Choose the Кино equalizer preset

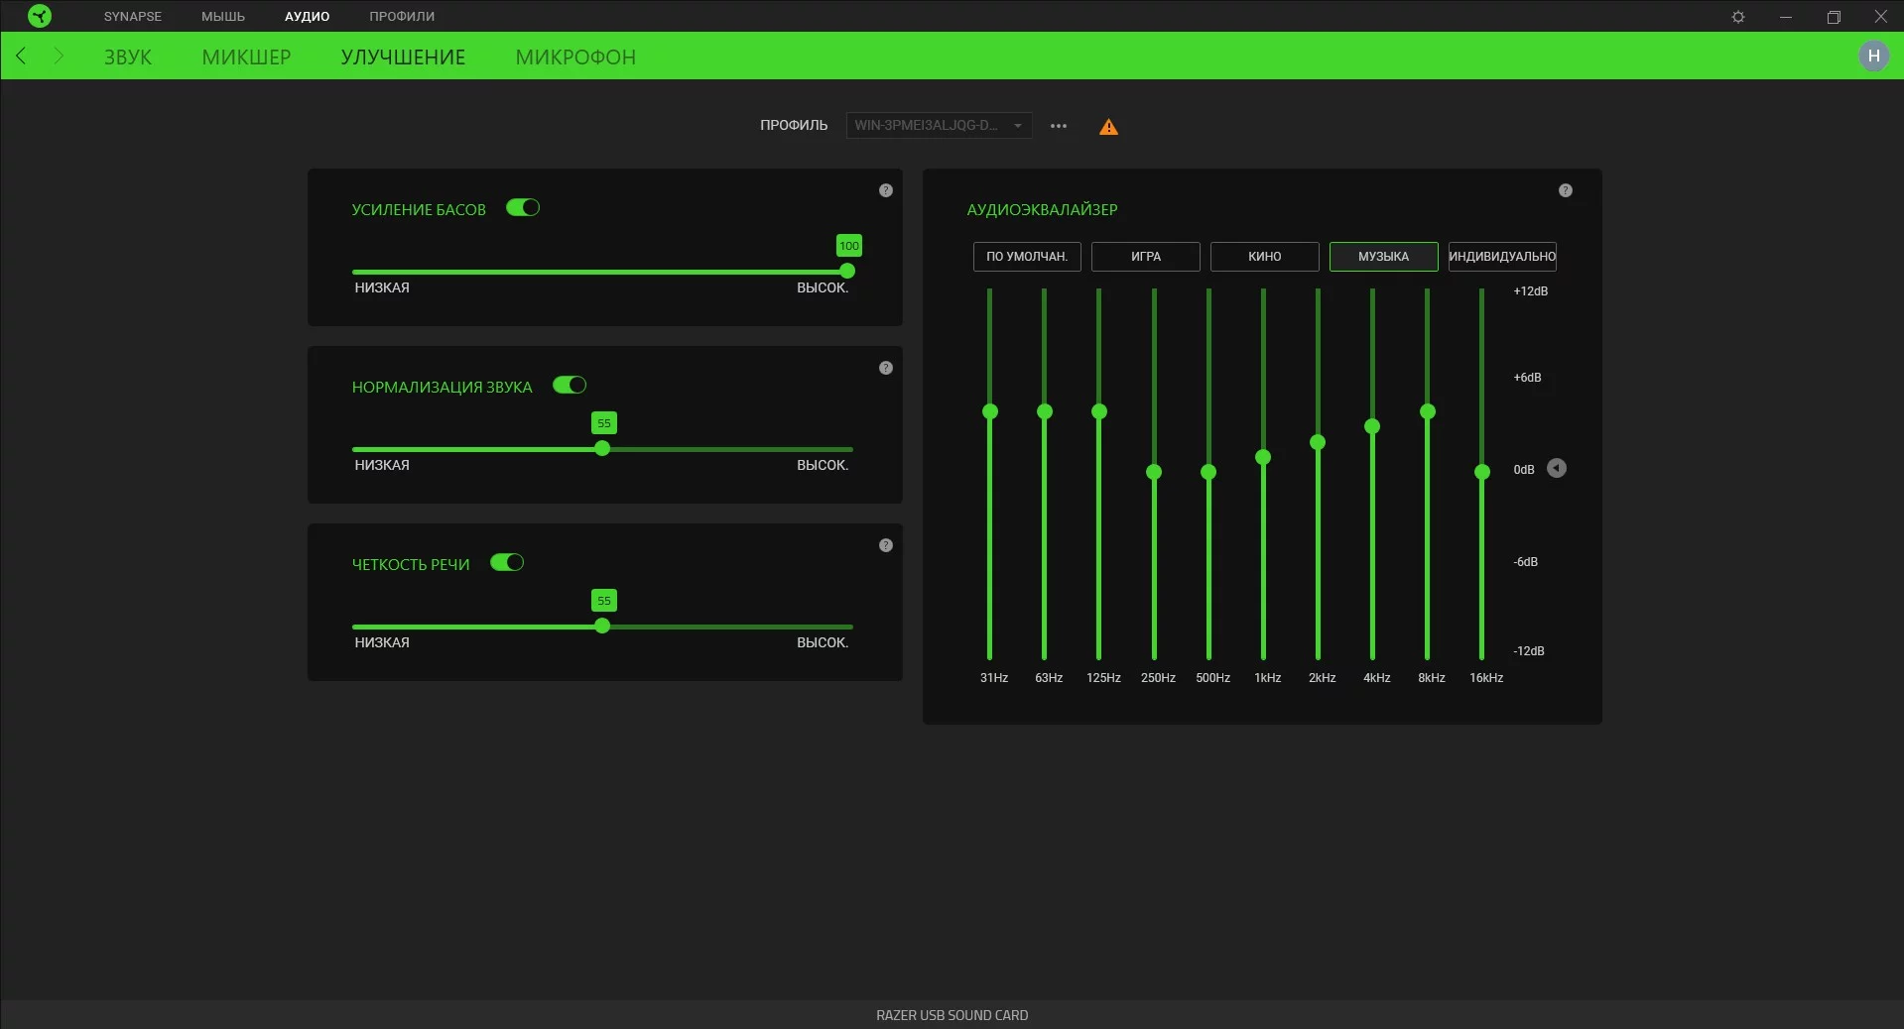[x=1264, y=257]
